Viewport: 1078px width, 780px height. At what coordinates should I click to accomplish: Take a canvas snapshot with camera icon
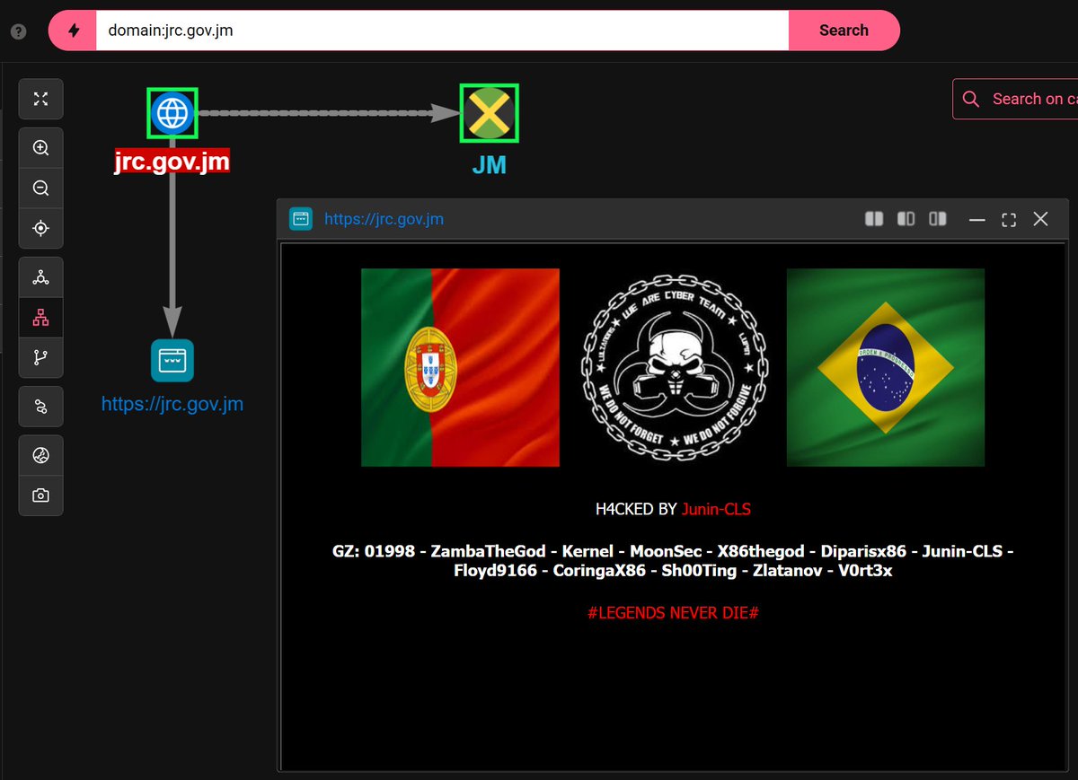point(40,495)
